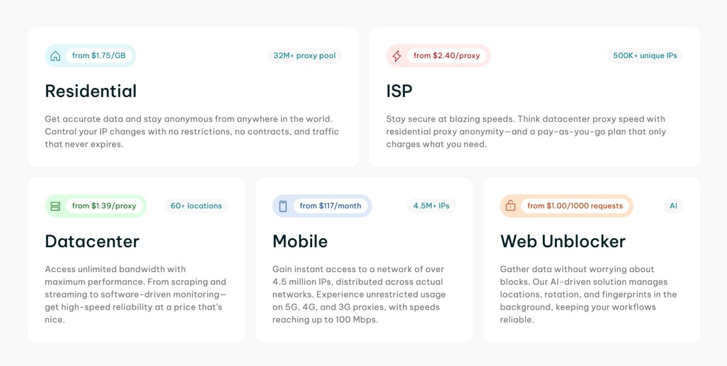Screen dimensions: 727x366
Task: Select the '60+ locations' badge
Action: 194,205
